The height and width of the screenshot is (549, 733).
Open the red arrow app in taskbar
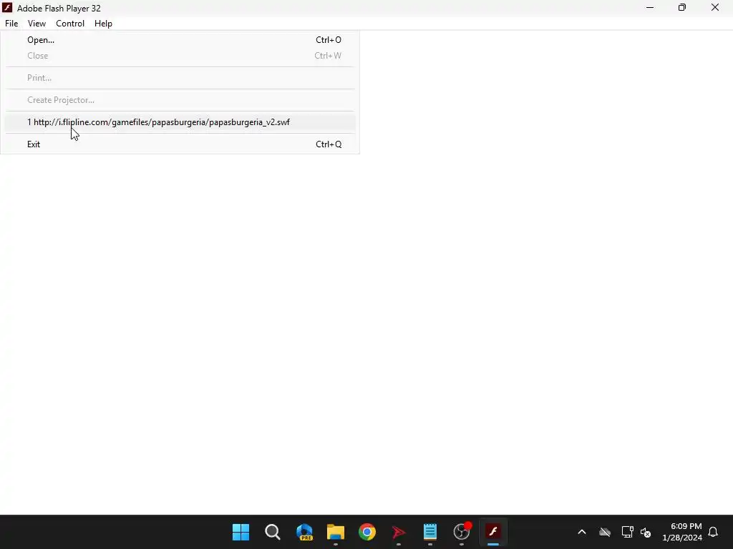click(399, 532)
